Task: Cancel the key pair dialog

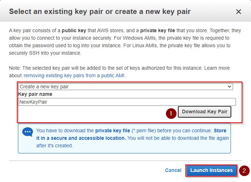Action: click(x=173, y=170)
